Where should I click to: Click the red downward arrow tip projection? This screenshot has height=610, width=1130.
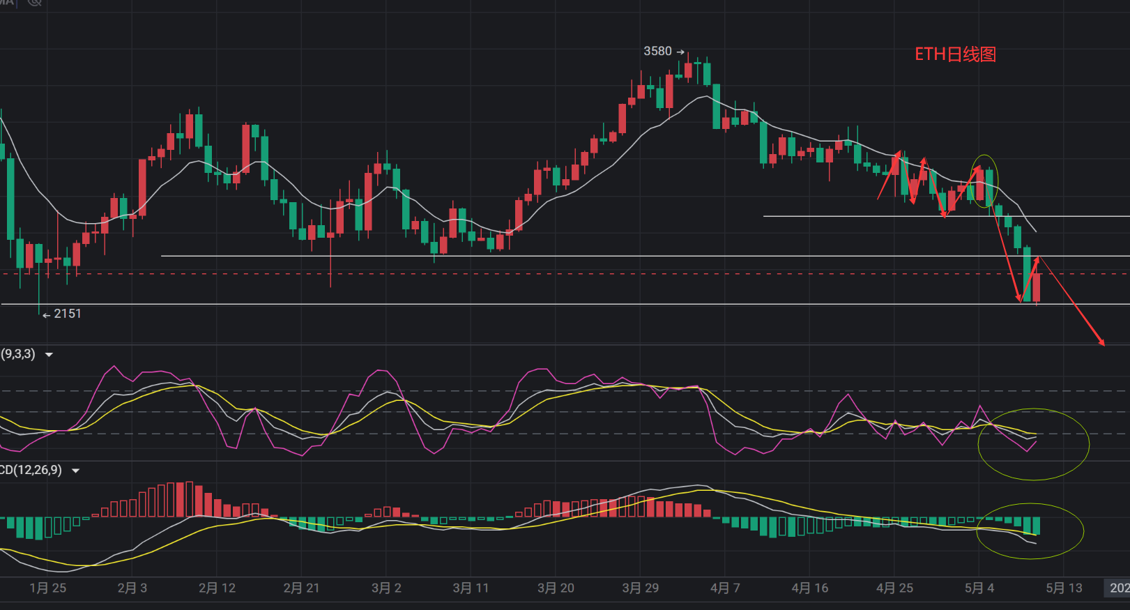pyautogui.click(x=1102, y=343)
